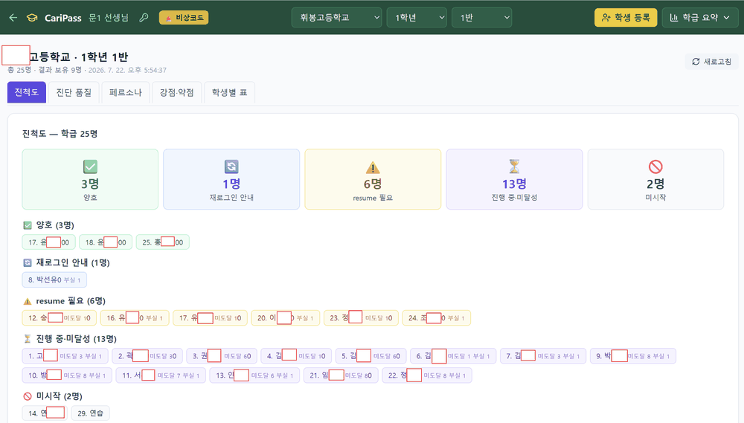Viewport: 744px width, 423px height.
Task: Open student chip 10 with 미도달 8
Action: click(67, 375)
